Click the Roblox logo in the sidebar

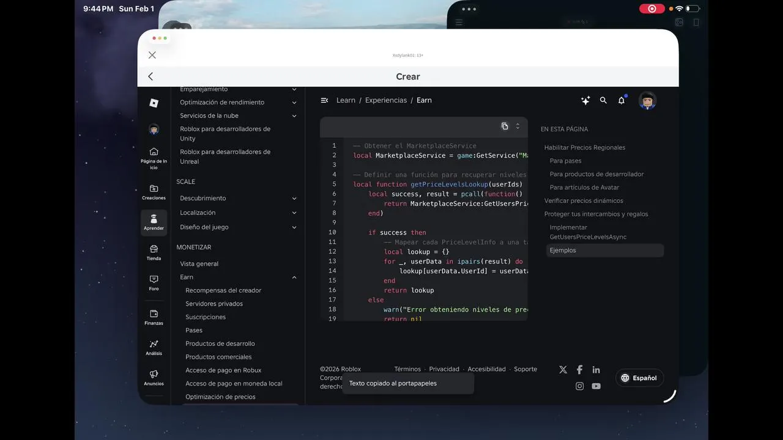tap(154, 103)
